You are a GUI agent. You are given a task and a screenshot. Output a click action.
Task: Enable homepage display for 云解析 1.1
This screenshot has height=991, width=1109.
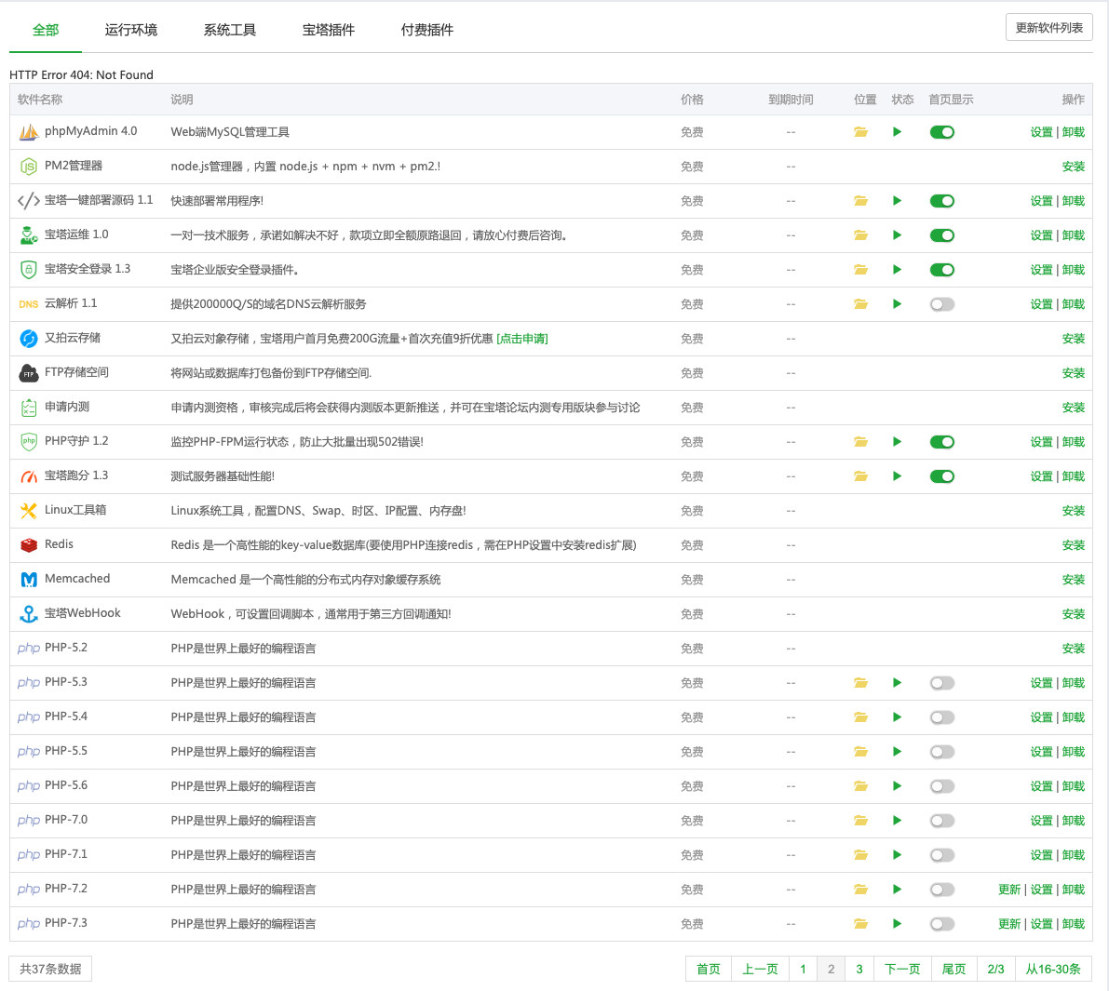click(x=942, y=304)
